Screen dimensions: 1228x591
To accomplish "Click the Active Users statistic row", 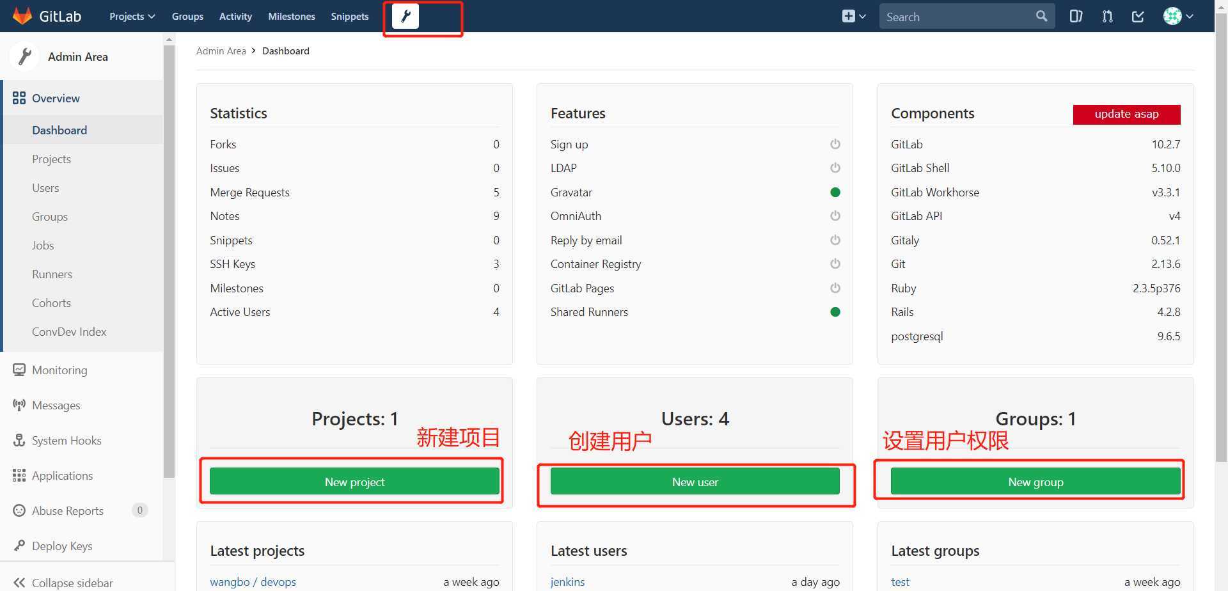I will [x=354, y=311].
